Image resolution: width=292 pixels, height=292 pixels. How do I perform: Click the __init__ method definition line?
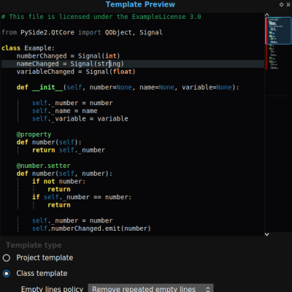pyautogui.click(x=128, y=87)
